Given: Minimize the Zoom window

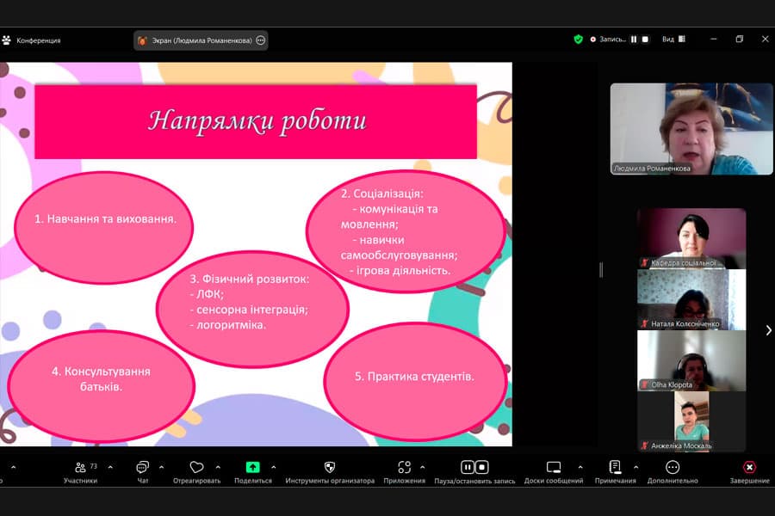Looking at the screenshot, I should coord(714,39).
